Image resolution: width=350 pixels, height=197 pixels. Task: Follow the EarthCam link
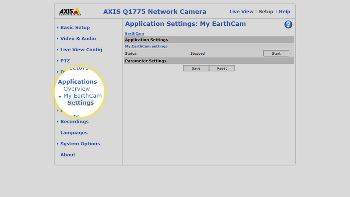[134, 33]
